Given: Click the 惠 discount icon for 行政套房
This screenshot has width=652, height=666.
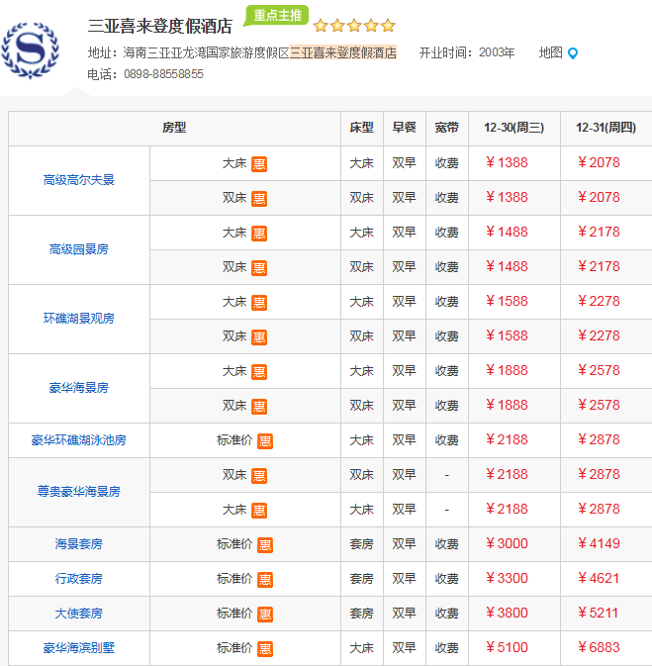Looking at the screenshot, I should [x=264, y=579].
